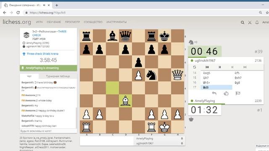The height and width of the screenshot is (151, 269).
Task: Switch to Турнирная таблица tab
Action: point(58,76)
